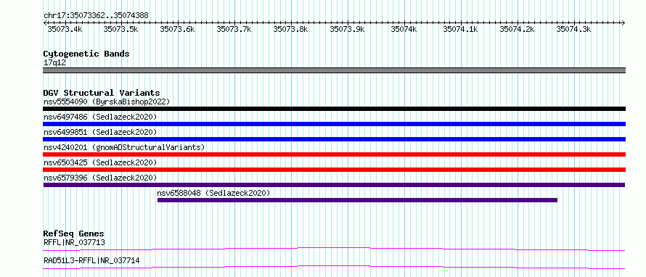
Task: Select the nsv6579396 purple variant bar
Action: pyautogui.click(x=334, y=185)
